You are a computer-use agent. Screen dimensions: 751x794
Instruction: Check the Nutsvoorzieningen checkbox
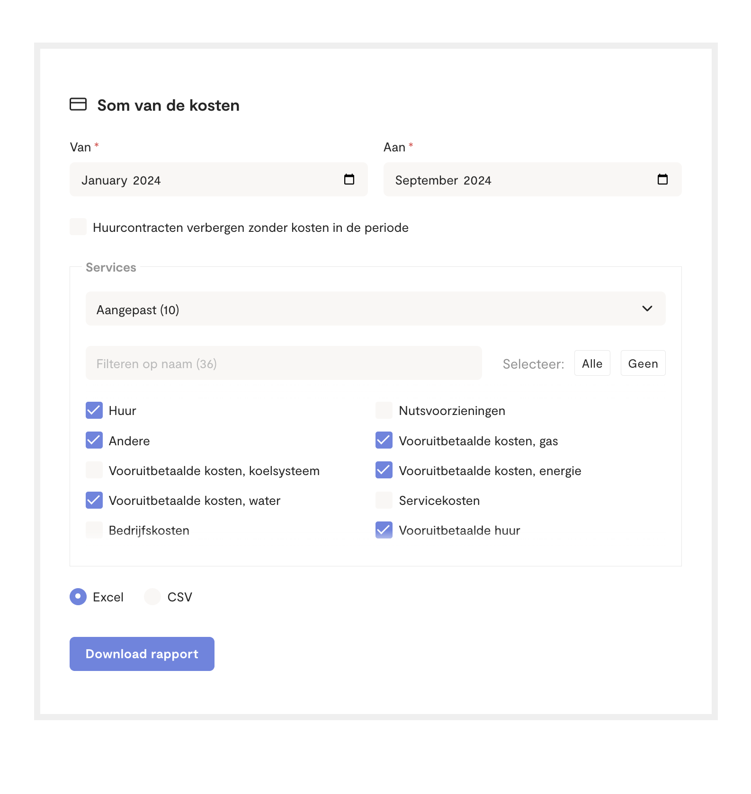click(x=384, y=410)
